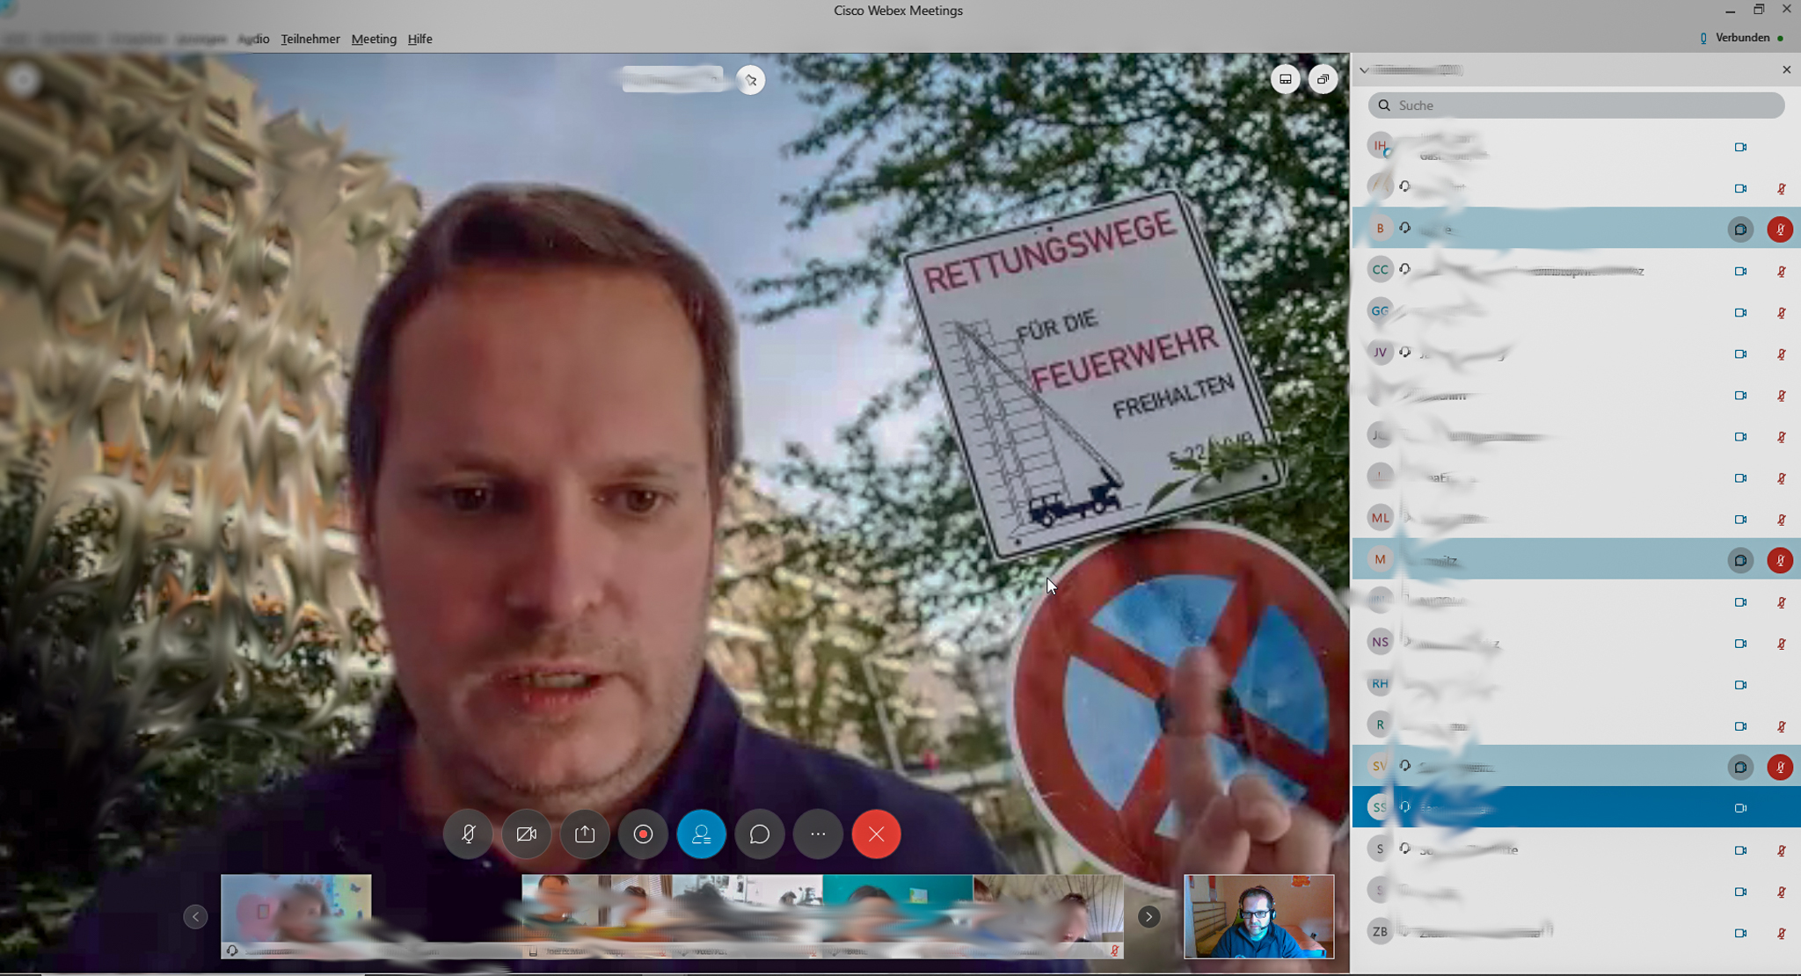The image size is (1801, 976).
Task: Select participant NS avatar
Action: tap(1380, 642)
